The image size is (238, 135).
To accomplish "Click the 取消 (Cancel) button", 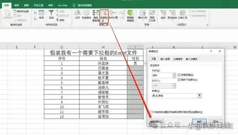I will (x=216, y=121).
